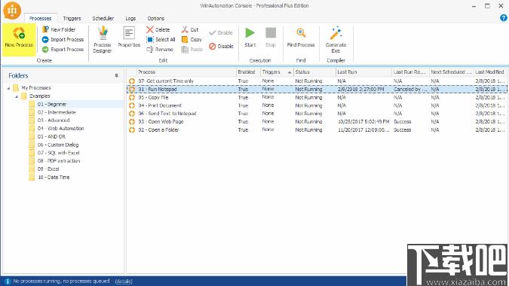Select the 04 - Web Automation folder
This screenshot has height=286, width=509.
click(x=61, y=129)
